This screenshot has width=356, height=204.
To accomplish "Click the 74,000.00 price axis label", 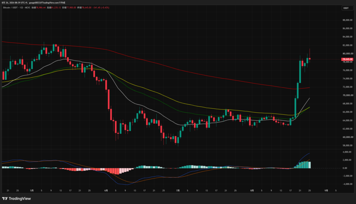I will [x=347, y=79].
